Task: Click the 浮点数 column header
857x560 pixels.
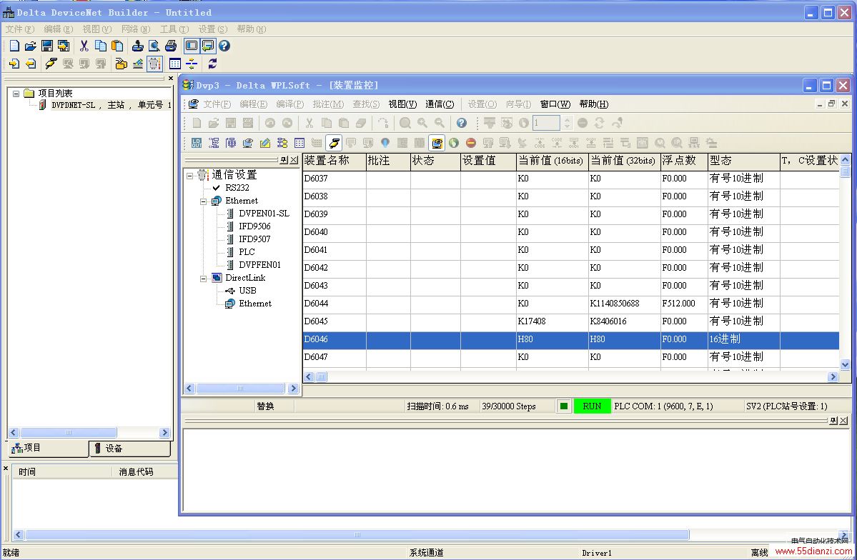Action: tap(683, 161)
